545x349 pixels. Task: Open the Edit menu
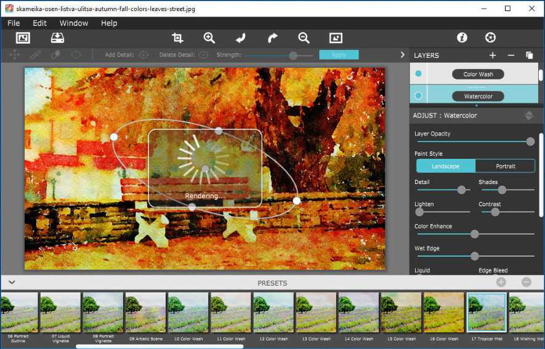(39, 23)
